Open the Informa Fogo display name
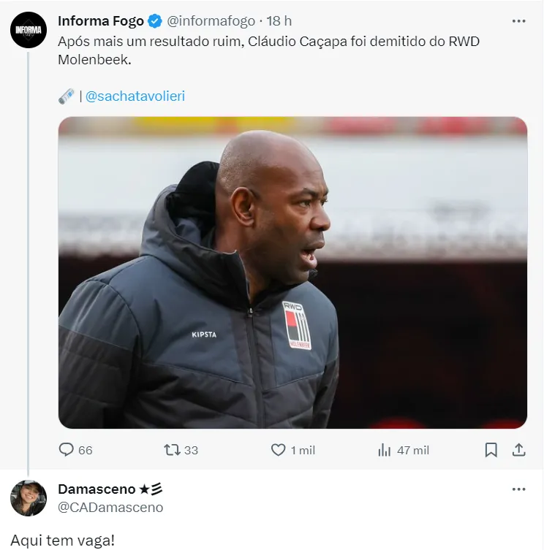The height and width of the screenshot is (550, 544). pos(101,21)
